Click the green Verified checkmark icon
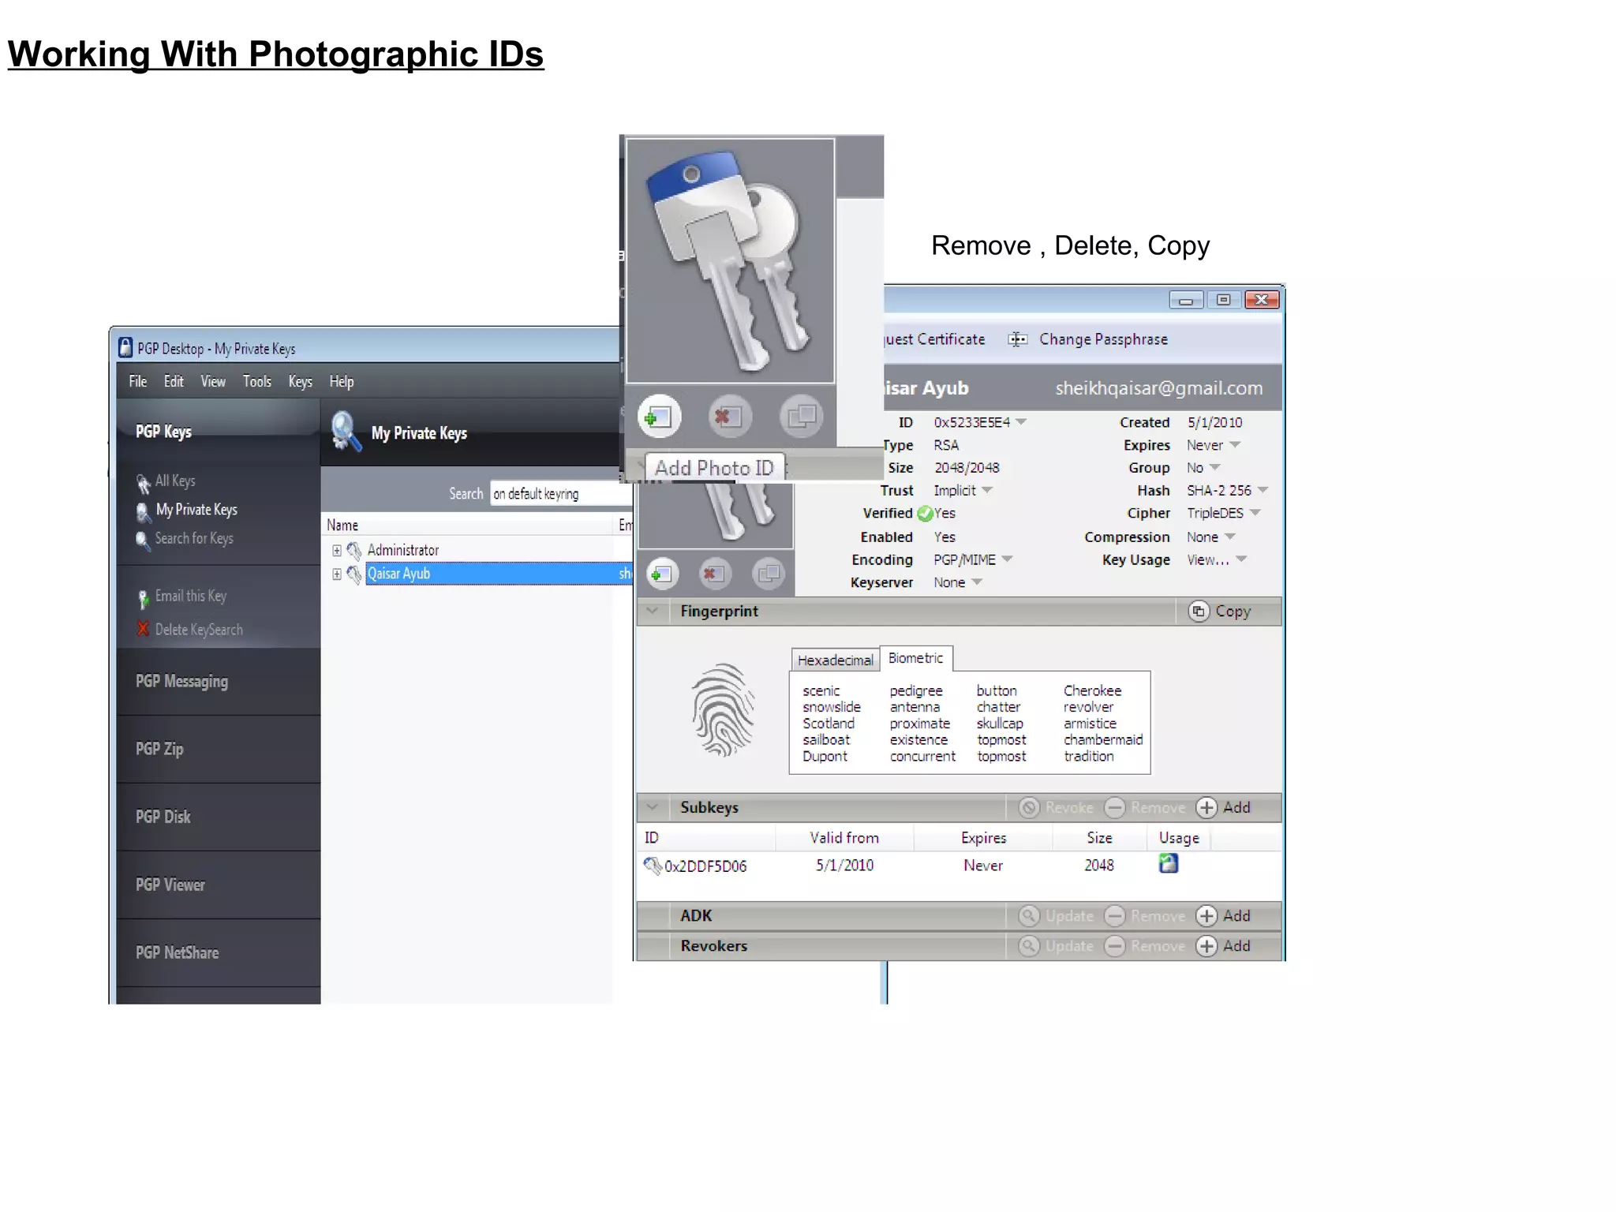1616x1212 pixels. pyautogui.click(x=925, y=514)
